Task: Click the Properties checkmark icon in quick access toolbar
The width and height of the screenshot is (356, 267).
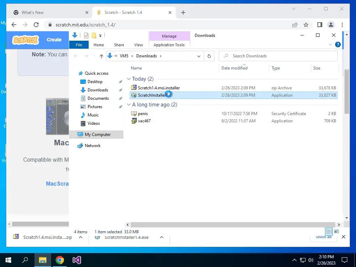Action: tap(86, 35)
